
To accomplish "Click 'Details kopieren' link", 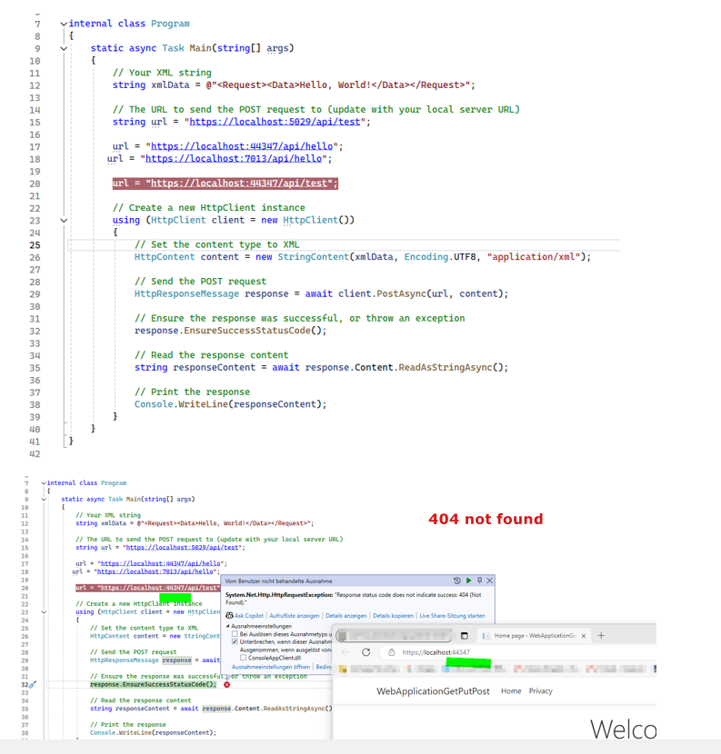I will click(393, 616).
